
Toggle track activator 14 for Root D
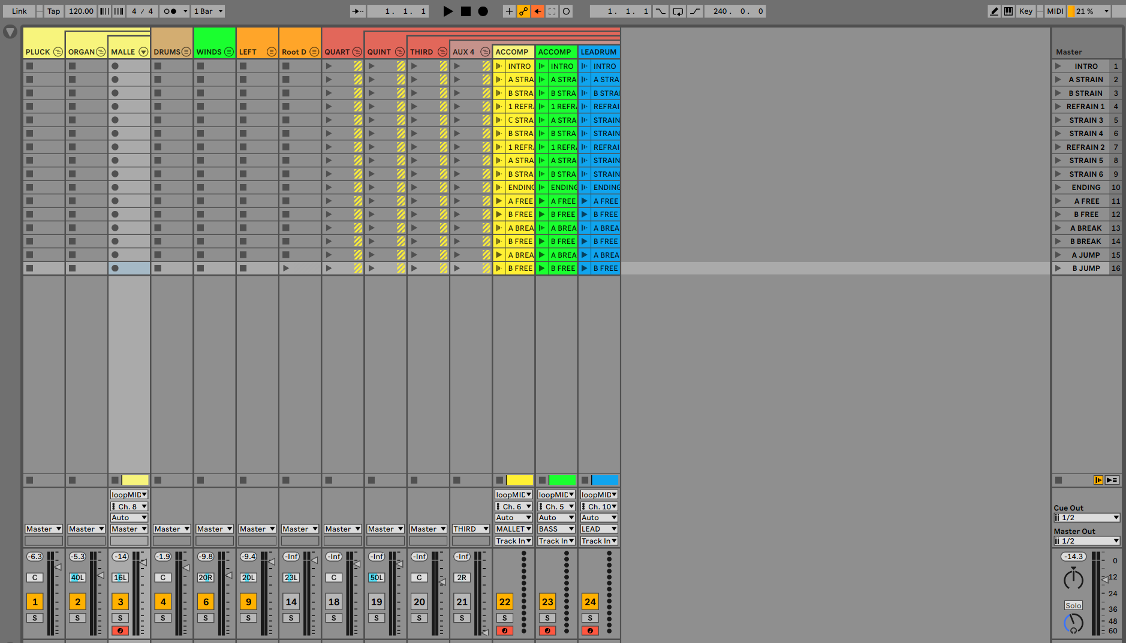coord(291,602)
